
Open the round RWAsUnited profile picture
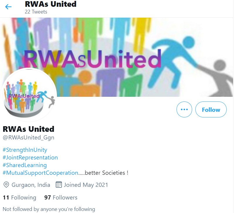[29, 95]
